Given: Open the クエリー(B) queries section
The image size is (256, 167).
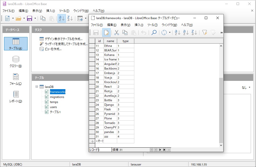Looking at the screenshot, I should (x=16, y=61).
